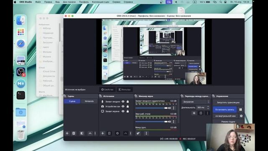Image resolution: width=268 pixels, height=151 pixels.
Task: Adjust Длительность 300 ms stepper arrows
Action: [208, 107]
